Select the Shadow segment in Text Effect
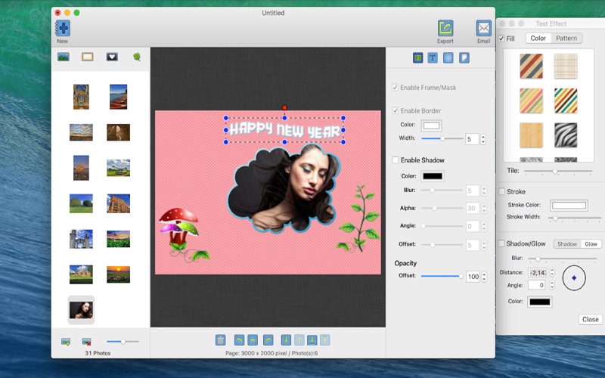605x378 pixels. (x=566, y=243)
